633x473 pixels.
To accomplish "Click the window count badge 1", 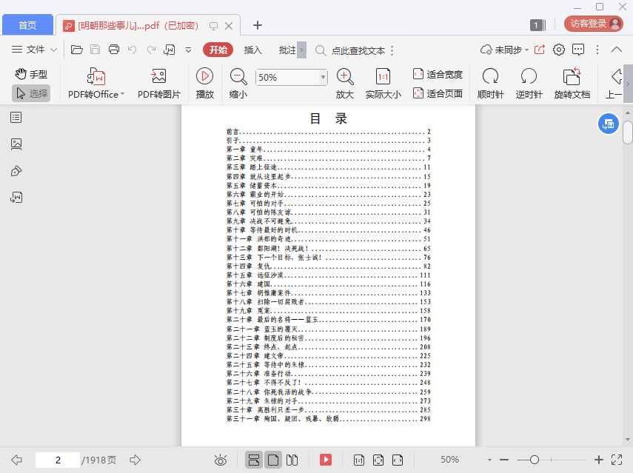I will point(537,25).
